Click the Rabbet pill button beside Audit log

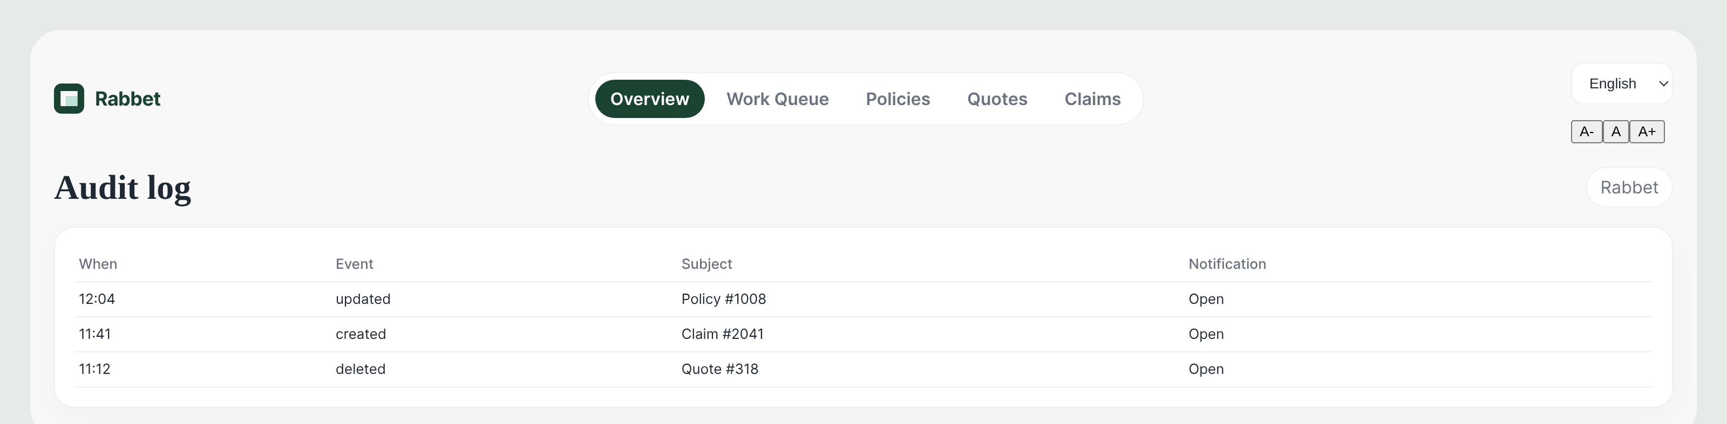point(1629,187)
